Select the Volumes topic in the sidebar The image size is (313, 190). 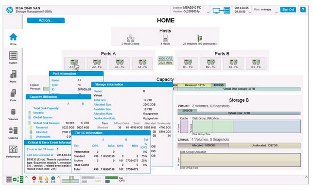[x=13, y=114]
